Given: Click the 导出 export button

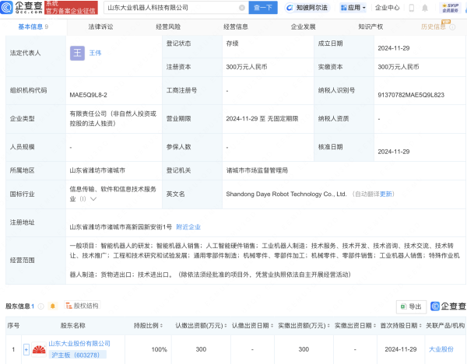Looking at the screenshot, I should point(411,306).
